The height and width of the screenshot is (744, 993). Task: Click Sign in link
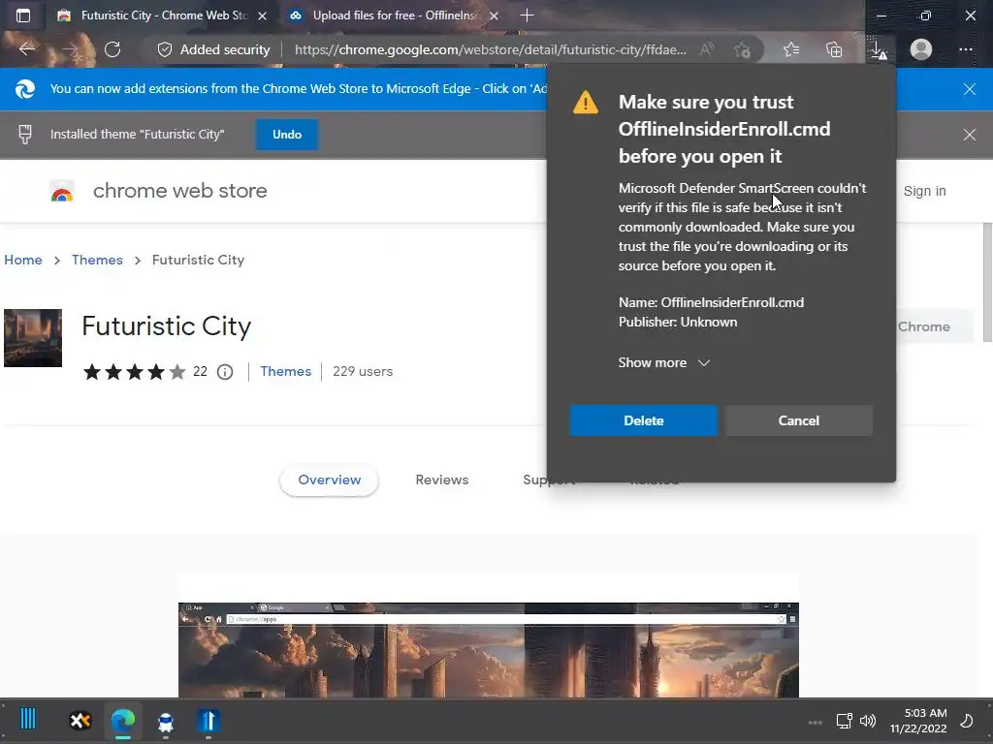(924, 191)
